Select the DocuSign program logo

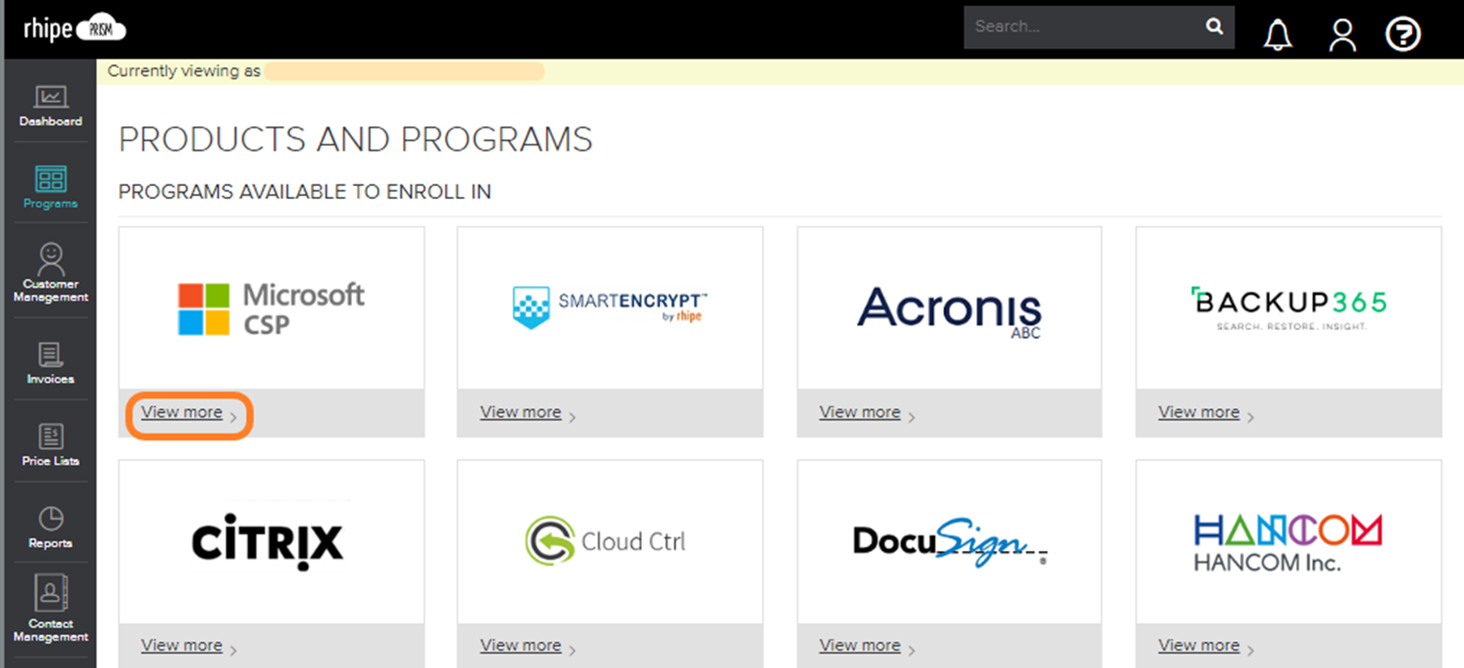pos(950,542)
